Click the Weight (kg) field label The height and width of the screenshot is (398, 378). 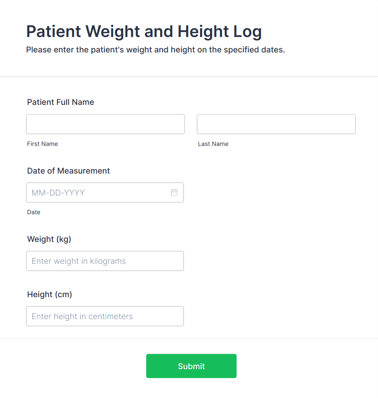point(49,239)
